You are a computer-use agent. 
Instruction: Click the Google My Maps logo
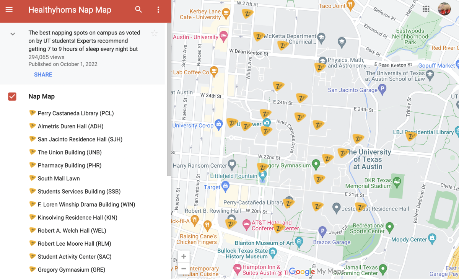(317, 272)
